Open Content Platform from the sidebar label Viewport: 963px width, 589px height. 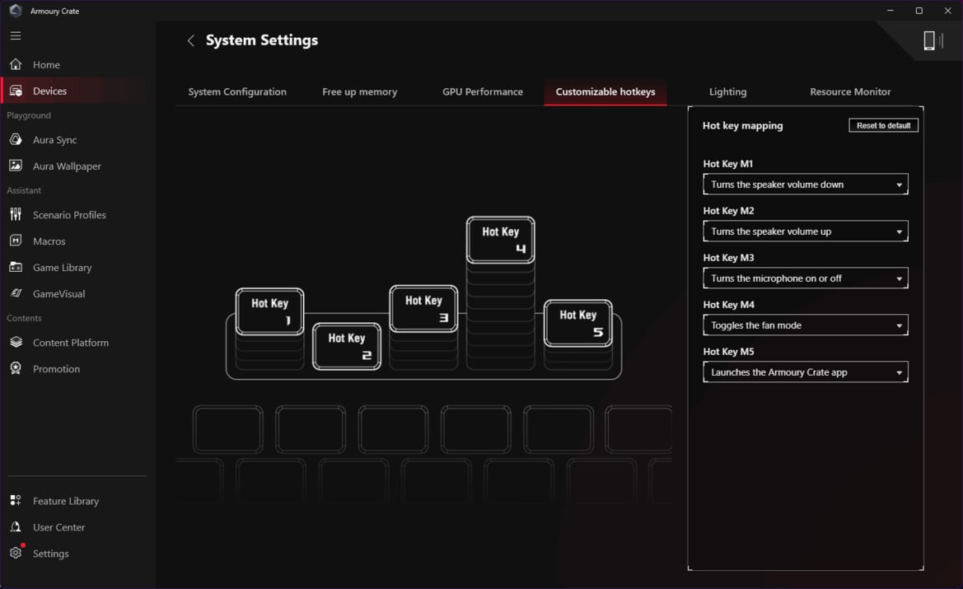[x=71, y=343]
